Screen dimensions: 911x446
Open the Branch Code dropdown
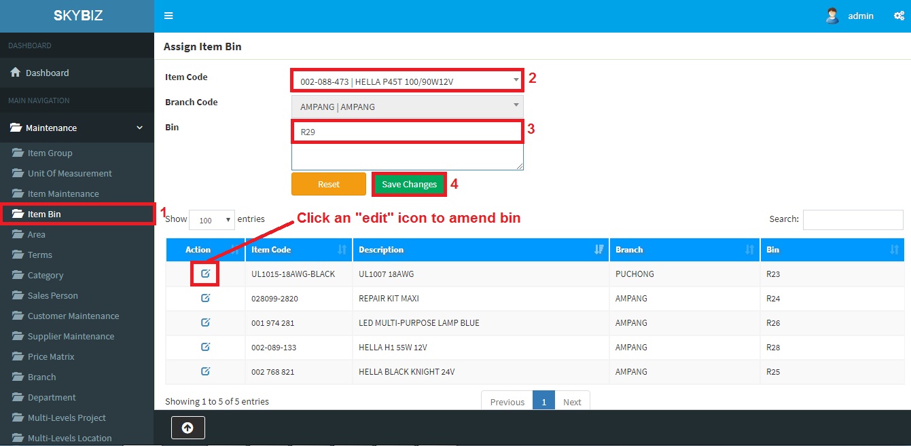407,106
